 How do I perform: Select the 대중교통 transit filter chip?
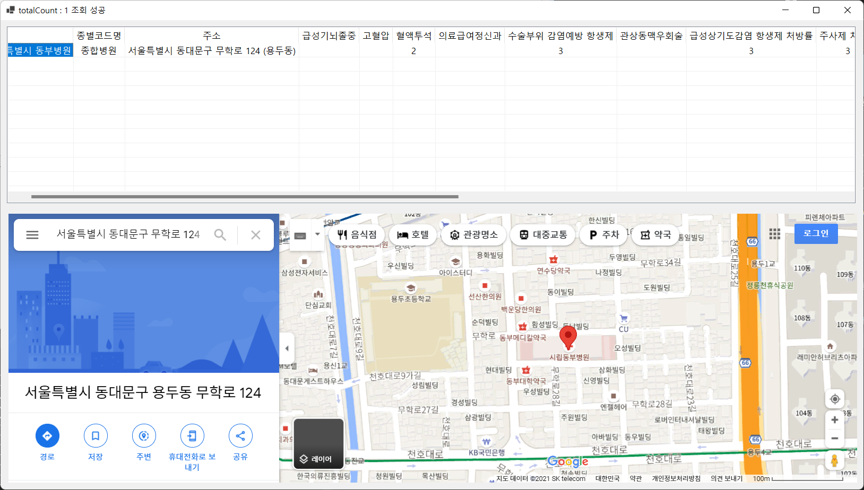543,235
